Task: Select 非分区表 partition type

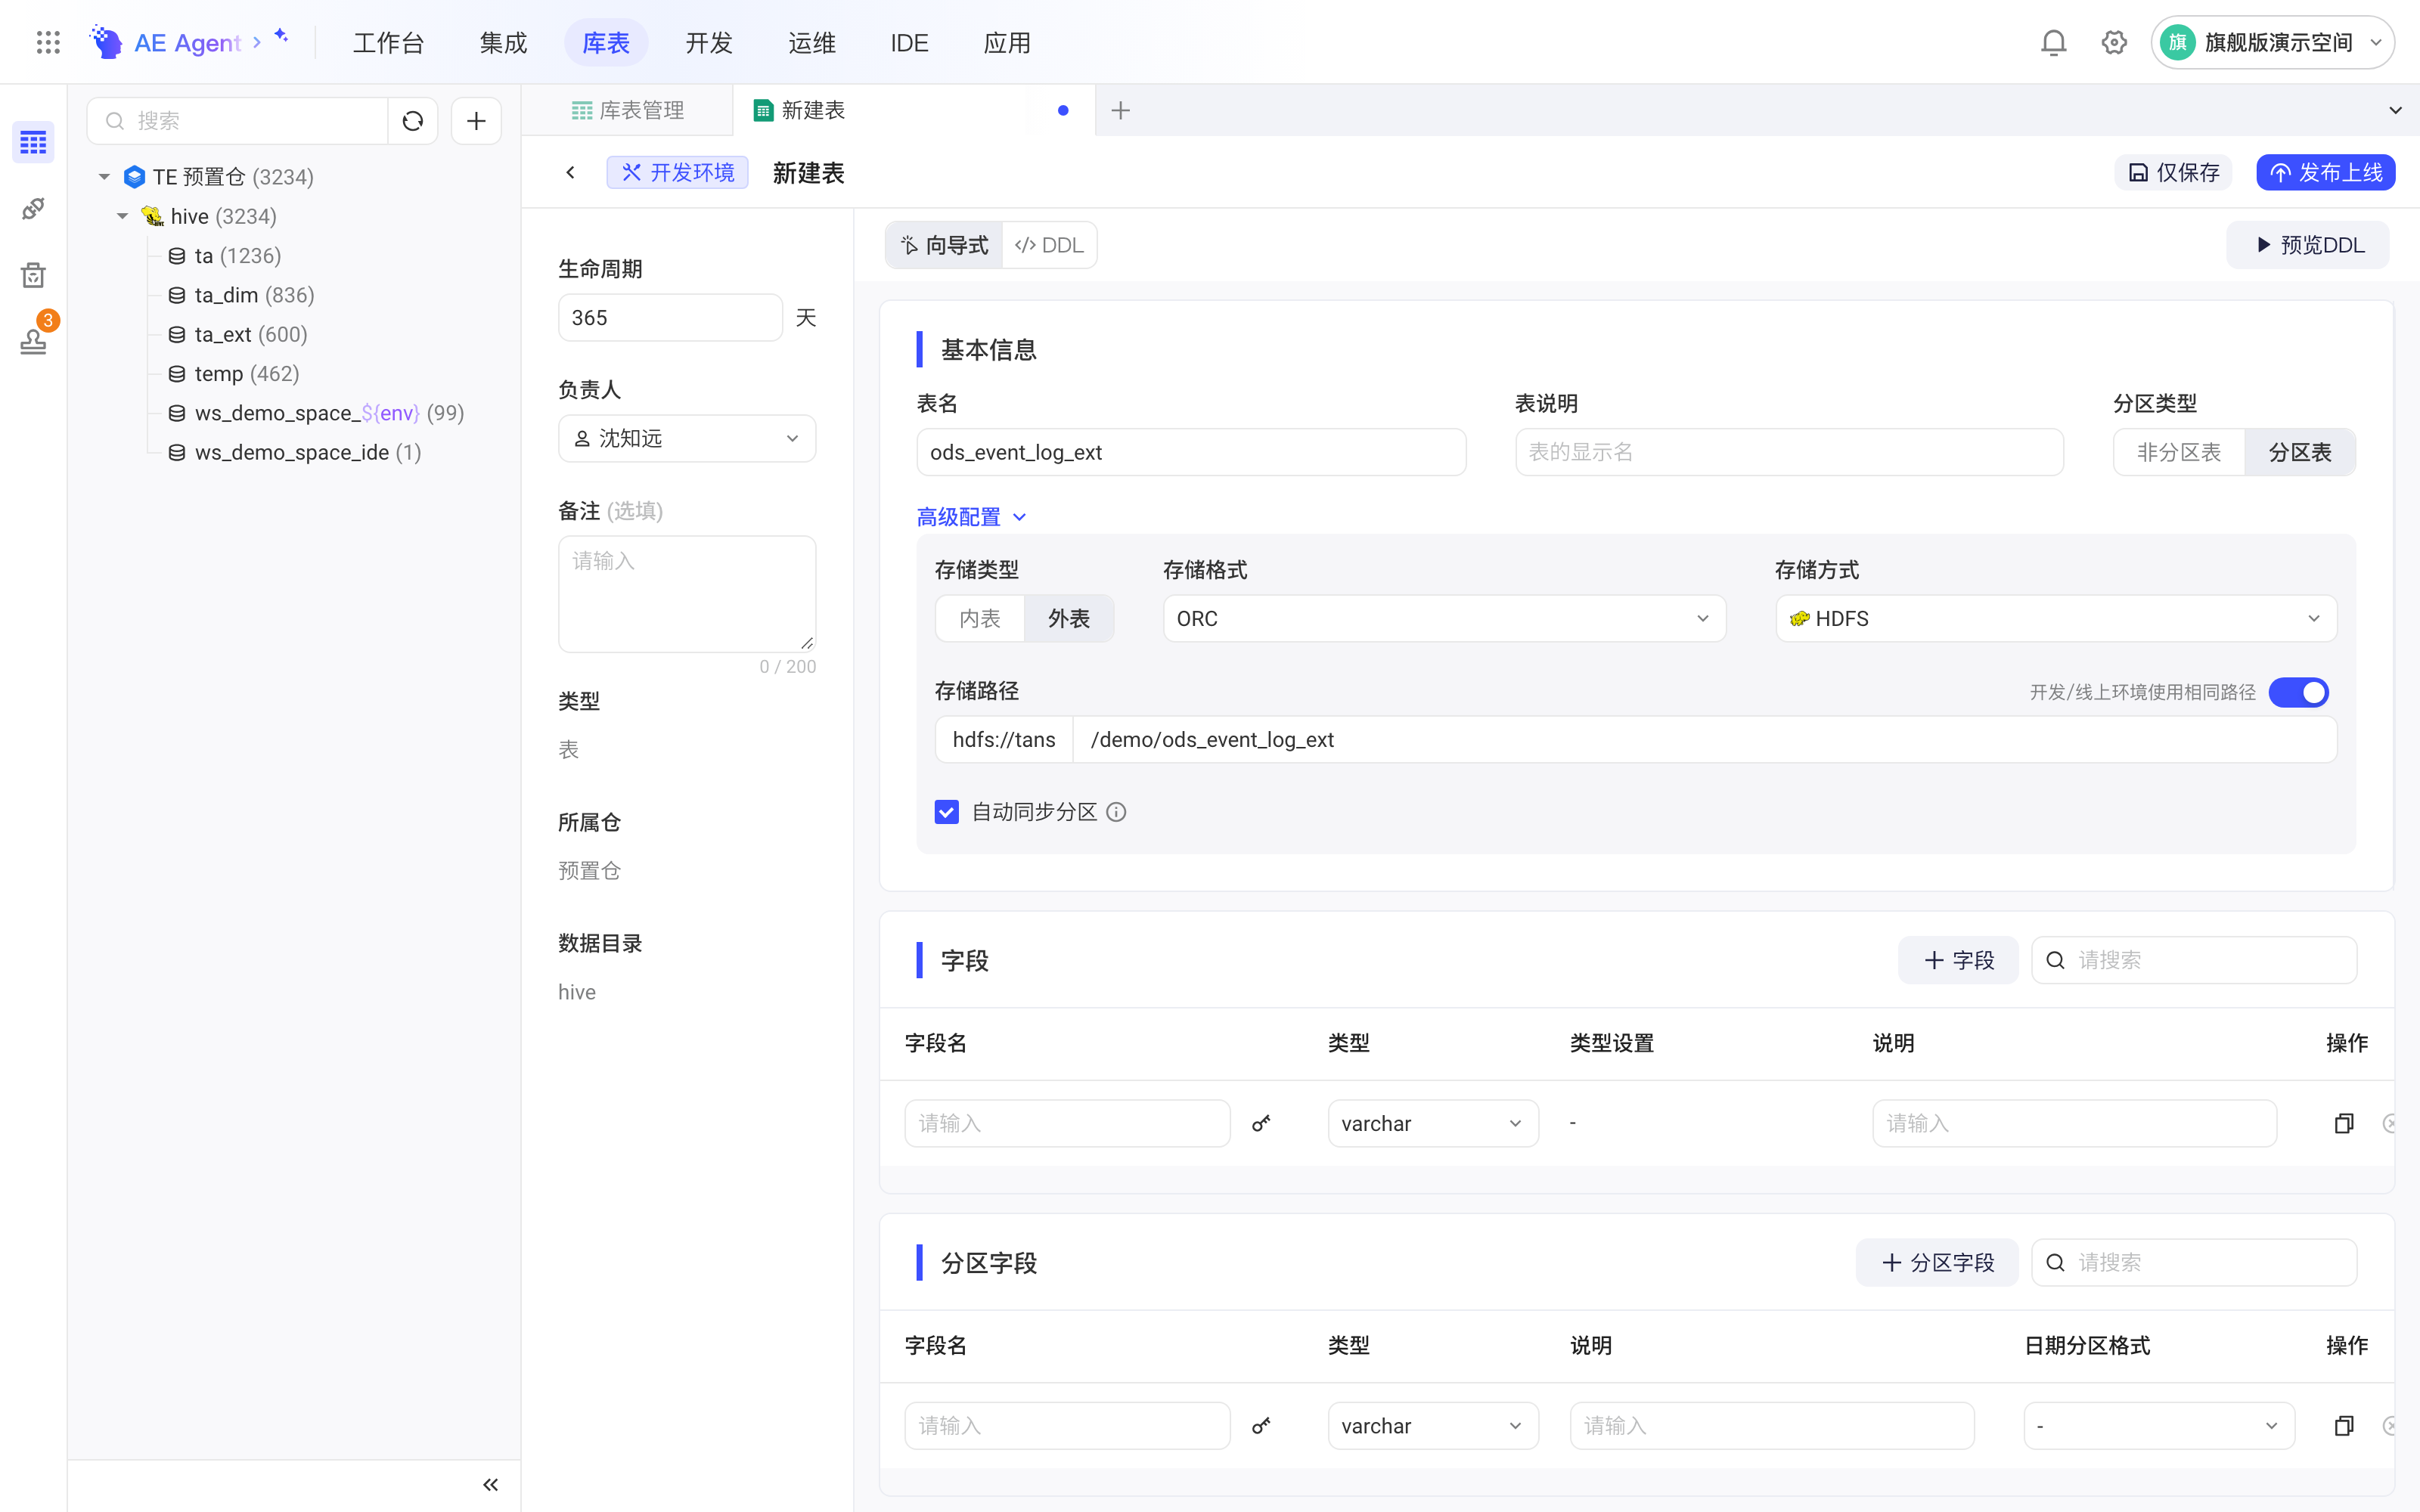Action: click(2179, 452)
